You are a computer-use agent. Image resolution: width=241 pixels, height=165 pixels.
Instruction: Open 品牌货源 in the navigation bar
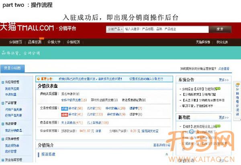pos(35,42)
